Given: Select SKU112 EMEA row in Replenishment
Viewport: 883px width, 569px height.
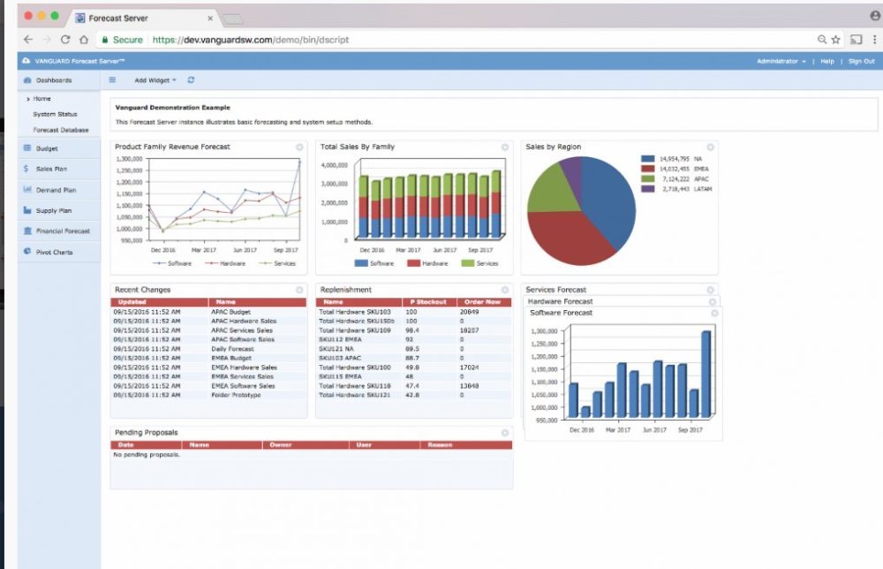Looking at the screenshot, I should coord(414,339).
